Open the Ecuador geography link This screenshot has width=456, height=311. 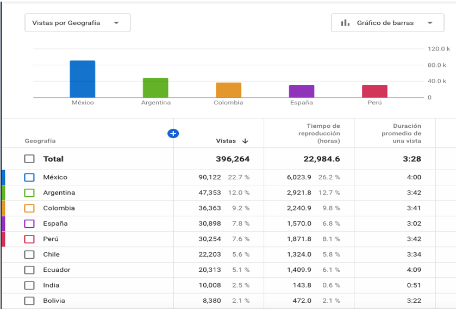pyautogui.click(x=57, y=270)
